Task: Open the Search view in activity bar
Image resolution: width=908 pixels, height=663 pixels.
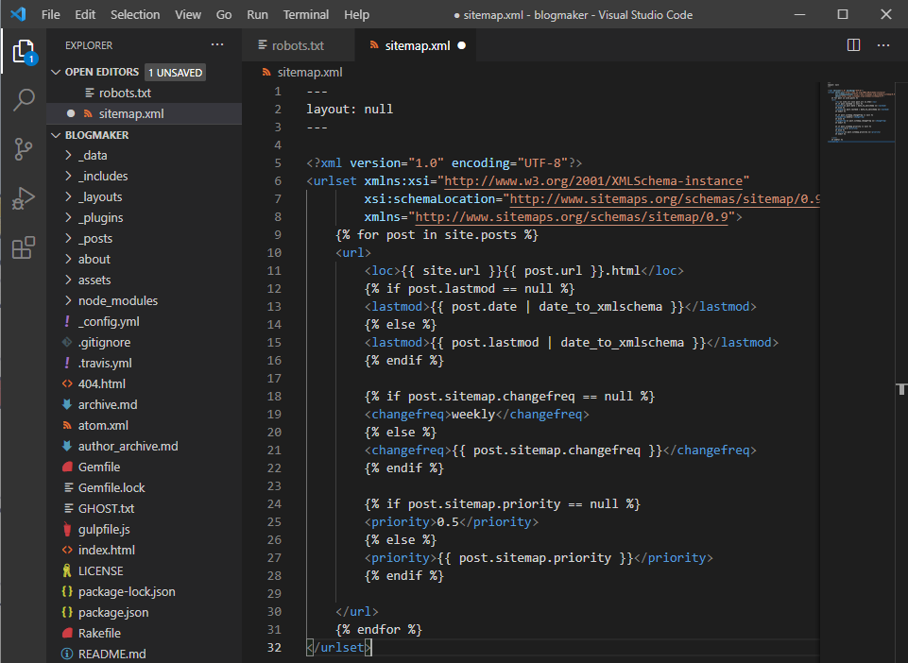Action: click(24, 99)
